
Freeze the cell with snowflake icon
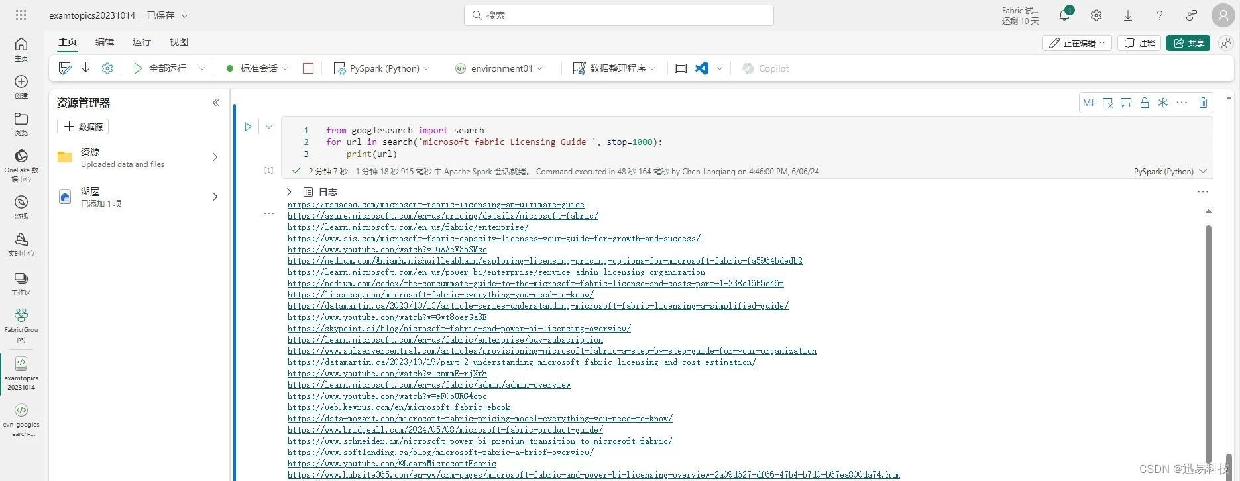(1163, 103)
